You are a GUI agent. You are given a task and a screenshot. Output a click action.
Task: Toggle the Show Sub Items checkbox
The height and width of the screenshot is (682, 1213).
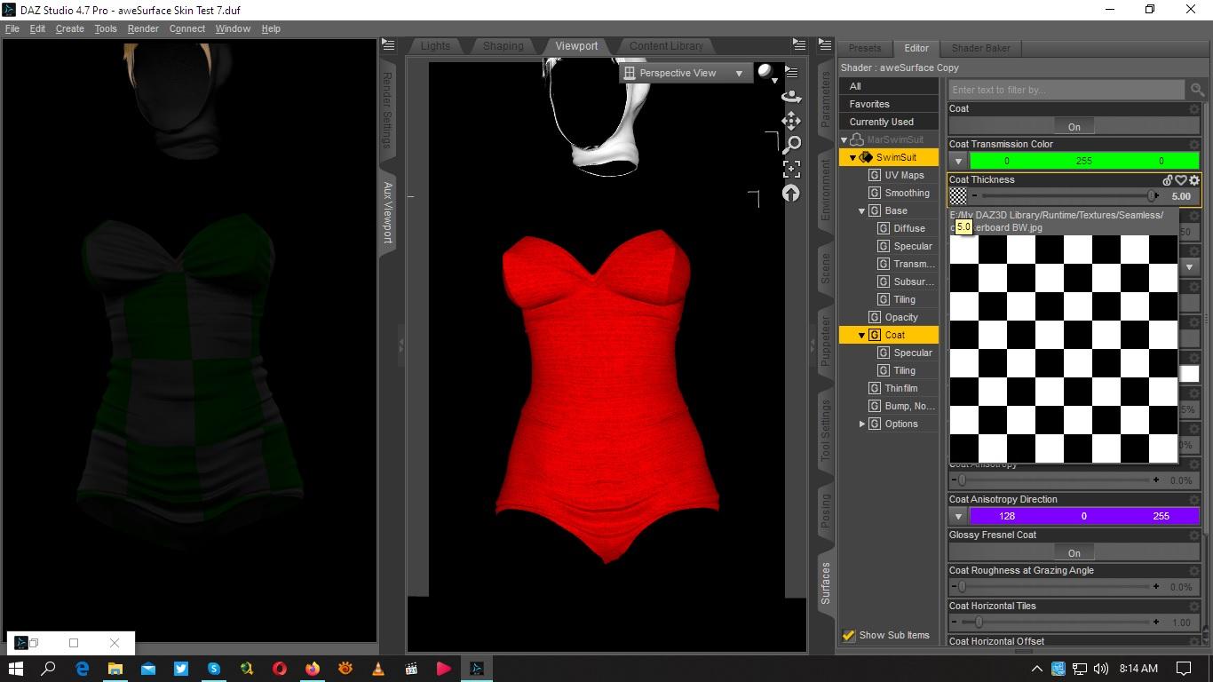pyautogui.click(x=849, y=635)
